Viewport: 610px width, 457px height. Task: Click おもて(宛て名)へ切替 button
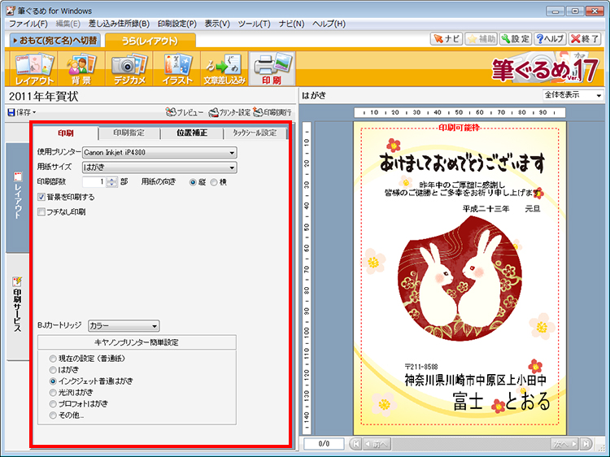pos(54,41)
